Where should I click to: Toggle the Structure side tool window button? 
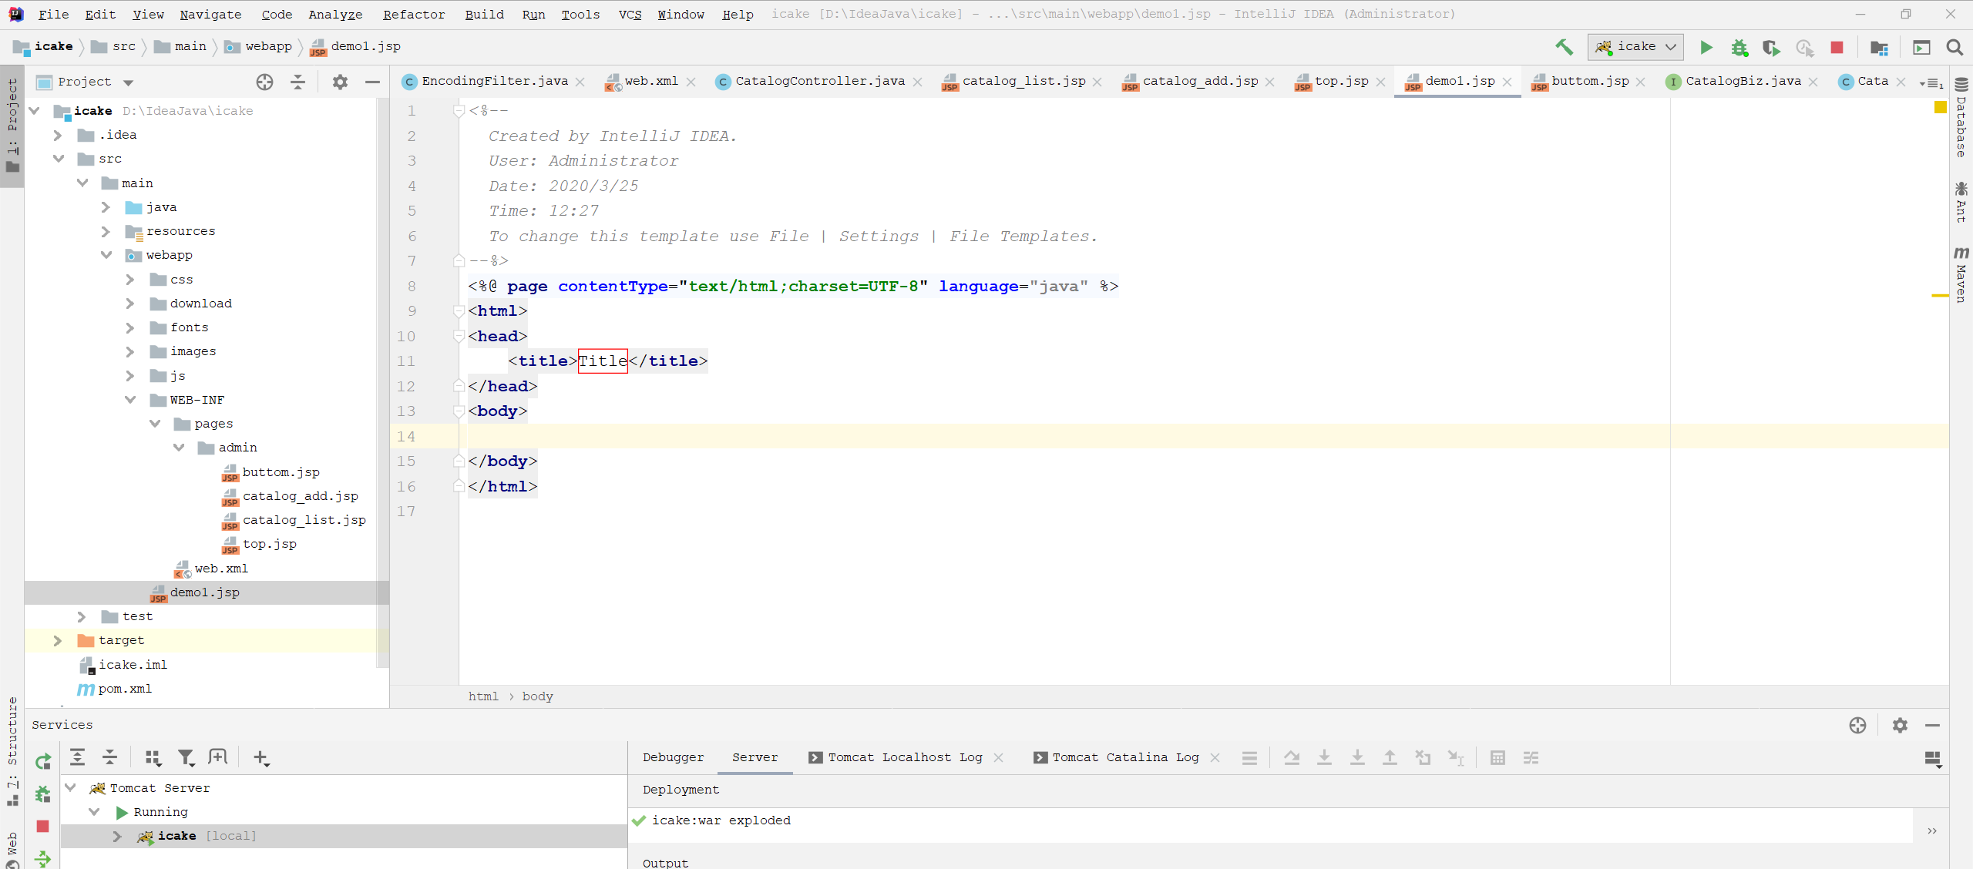coord(12,751)
